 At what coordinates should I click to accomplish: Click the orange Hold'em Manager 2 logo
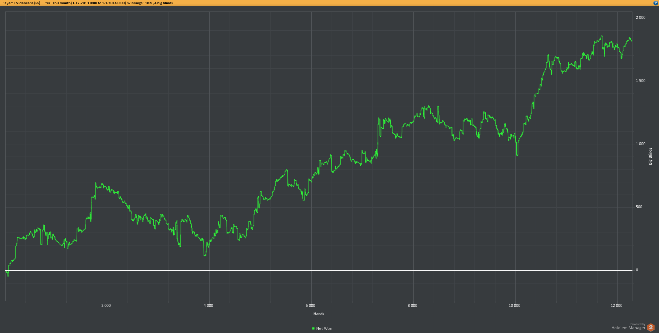(x=651, y=327)
